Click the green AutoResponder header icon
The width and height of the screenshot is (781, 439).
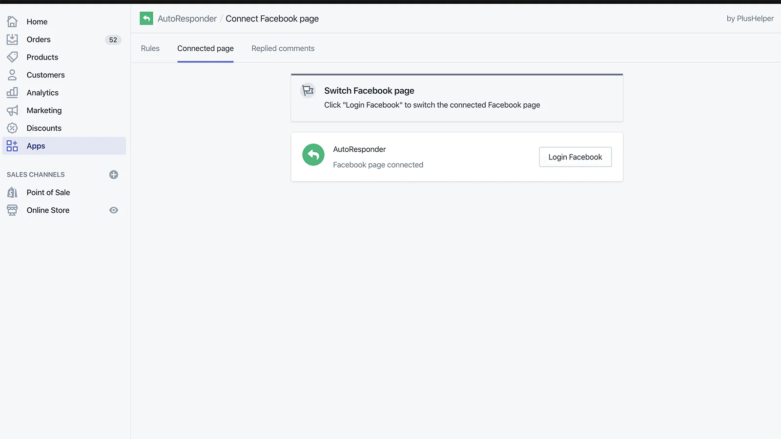pyautogui.click(x=146, y=19)
